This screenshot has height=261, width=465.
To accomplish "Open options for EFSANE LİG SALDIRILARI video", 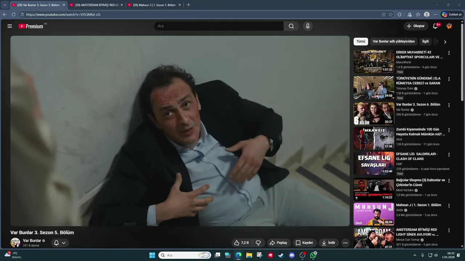I will click(x=449, y=155).
